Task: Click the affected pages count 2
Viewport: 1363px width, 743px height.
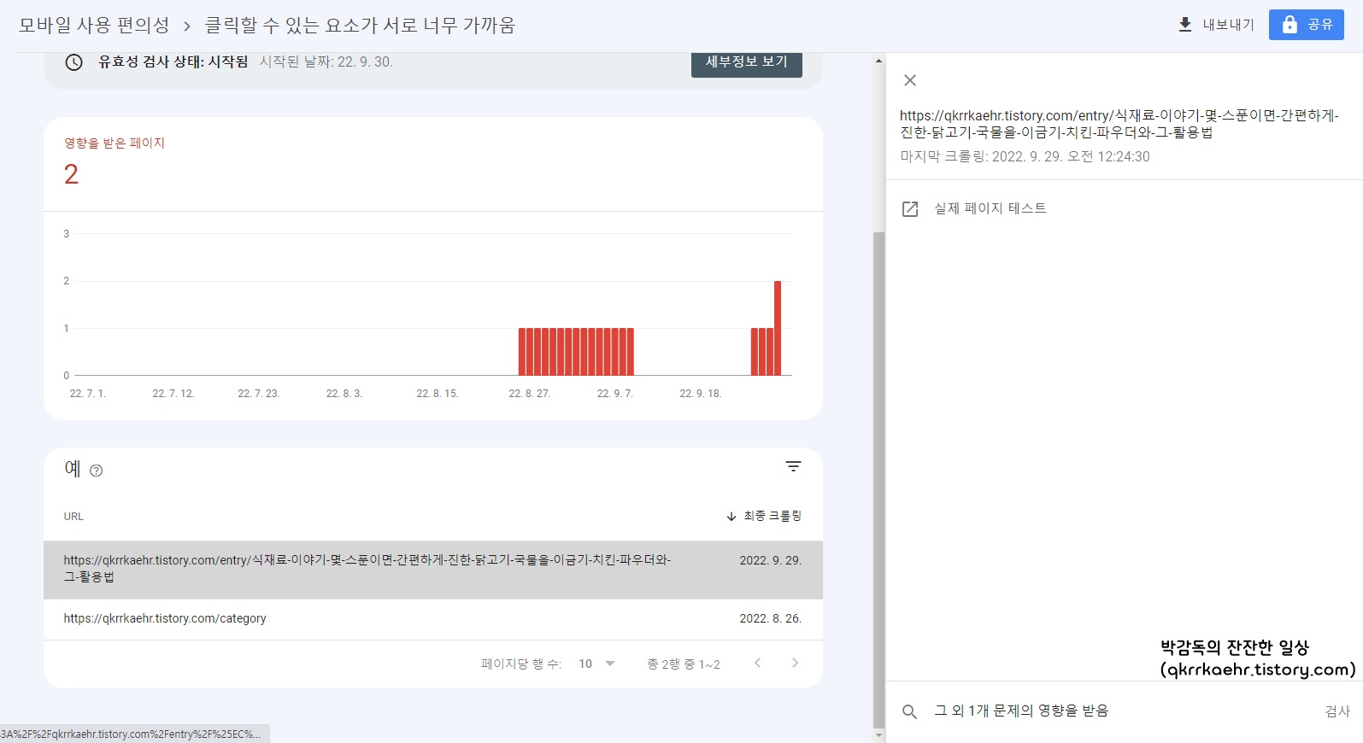Action: 71,175
